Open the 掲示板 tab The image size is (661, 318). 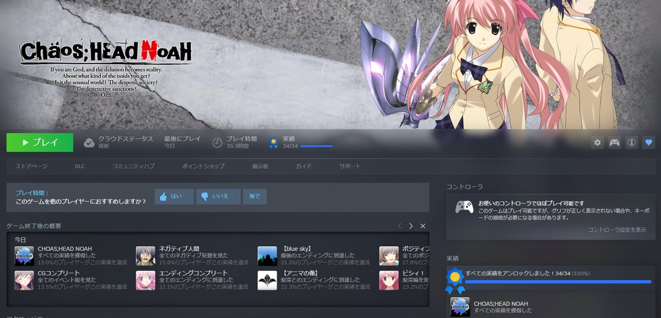coord(260,166)
